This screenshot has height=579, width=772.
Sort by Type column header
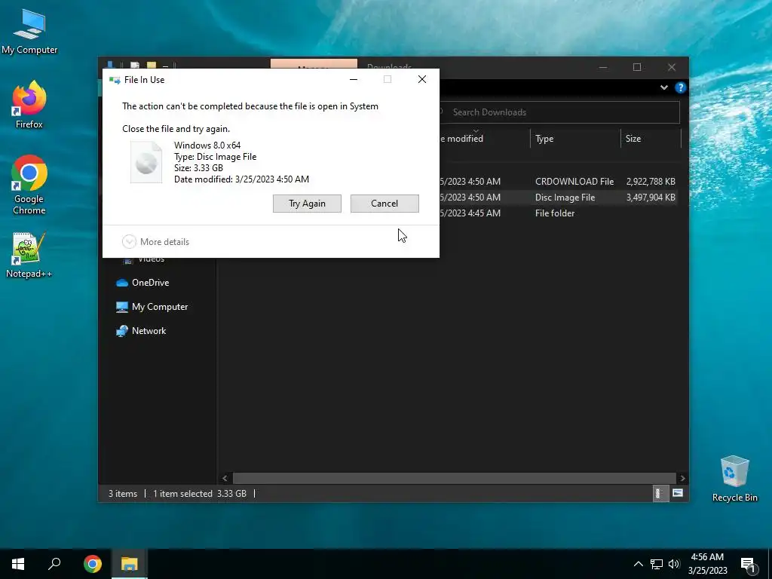575,139
